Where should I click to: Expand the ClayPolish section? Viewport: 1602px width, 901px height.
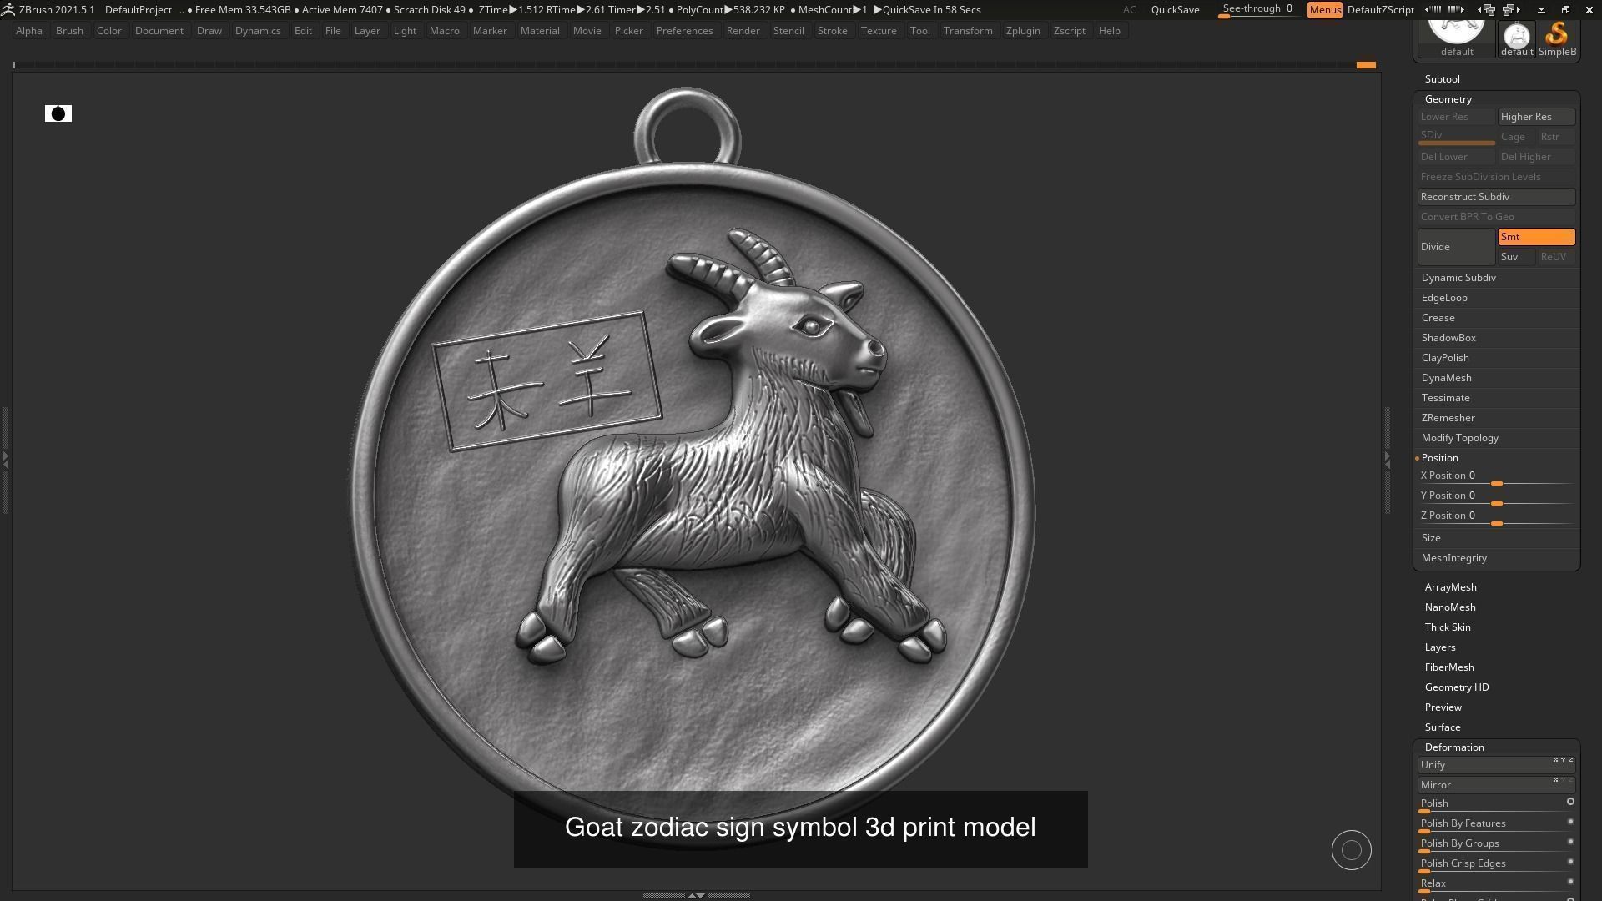[x=1445, y=358]
